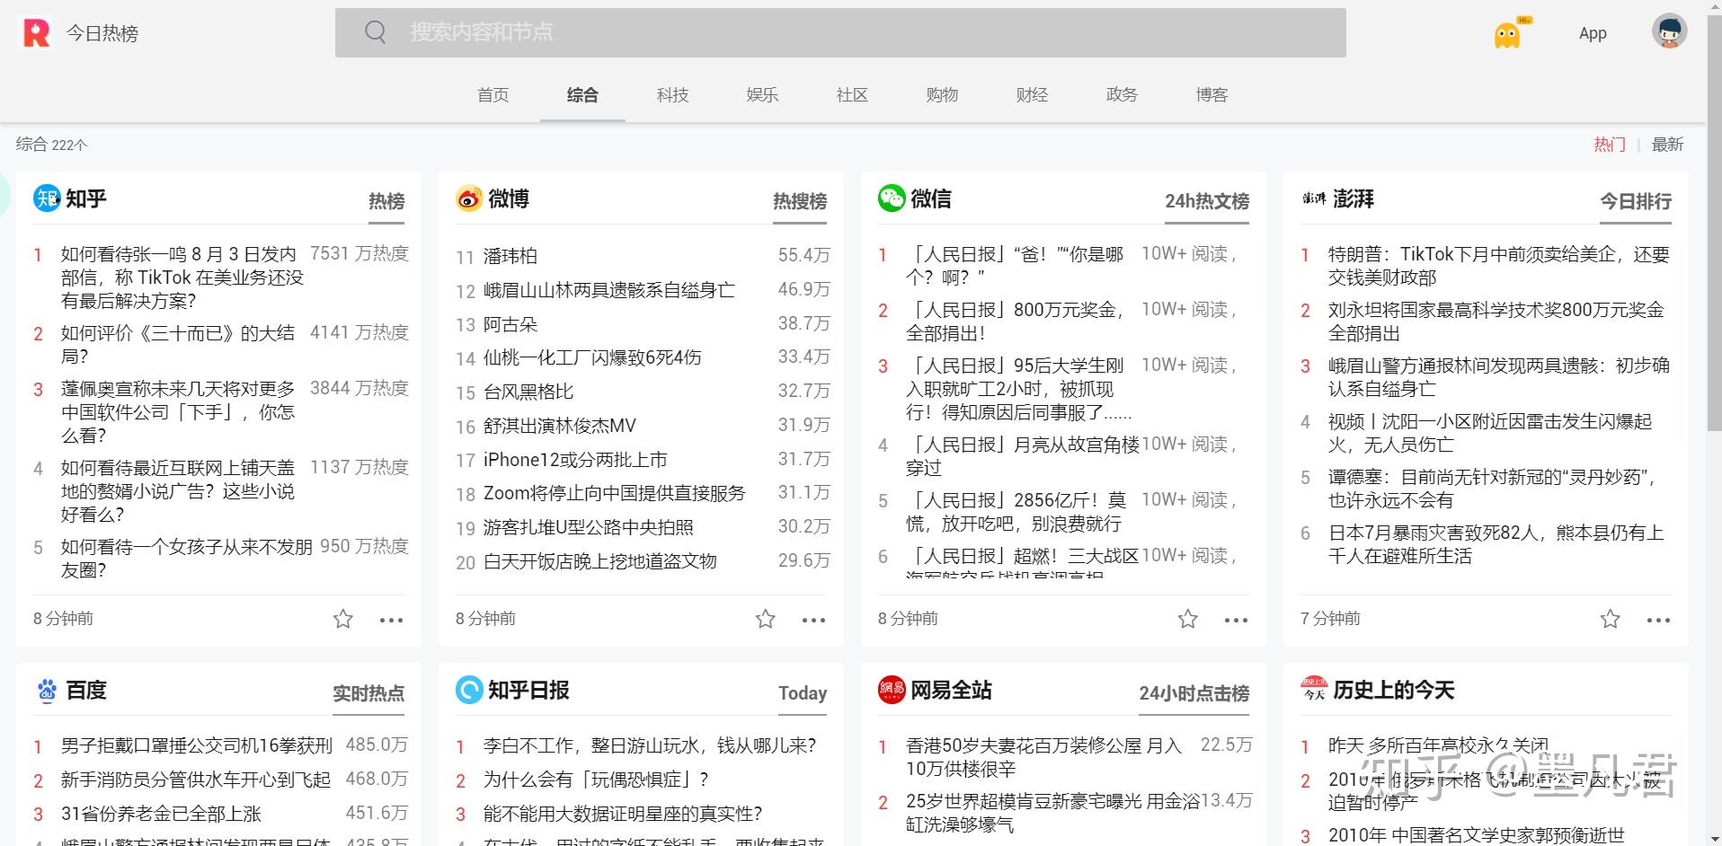Click the 7 分钟前 update time on 澎湃
This screenshot has width=1722, height=846.
point(1330,619)
